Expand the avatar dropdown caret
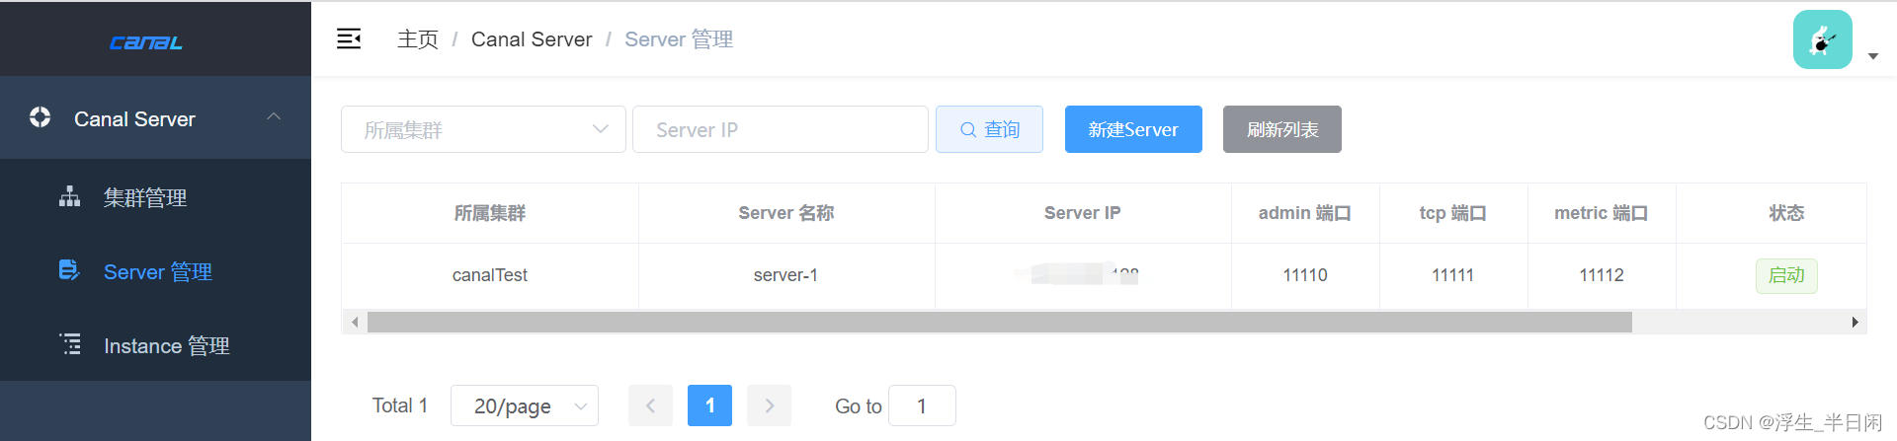The height and width of the screenshot is (441, 1897). click(x=1872, y=56)
